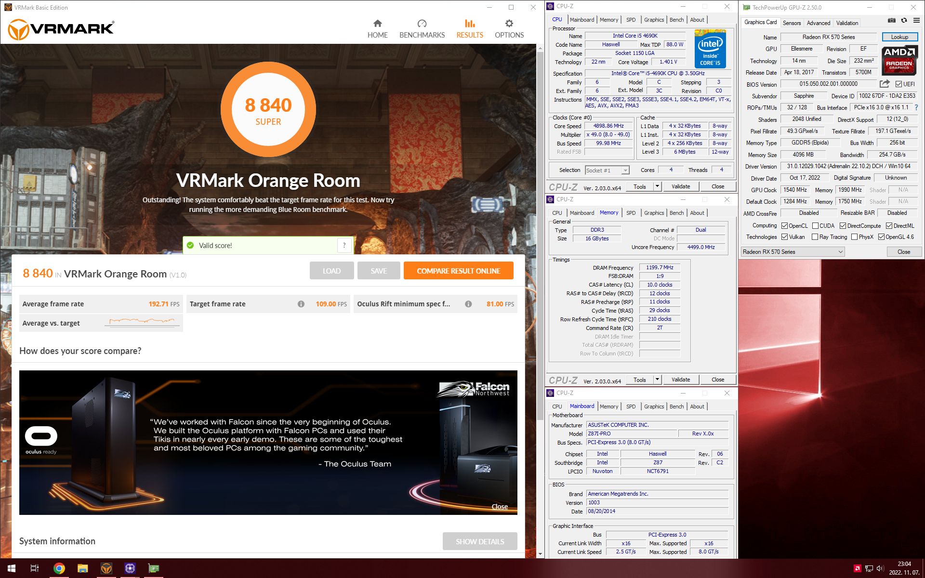Open the VRMark RESULTS page
The height and width of the screenshot is (578, 925).
click(x=470, y=29)
